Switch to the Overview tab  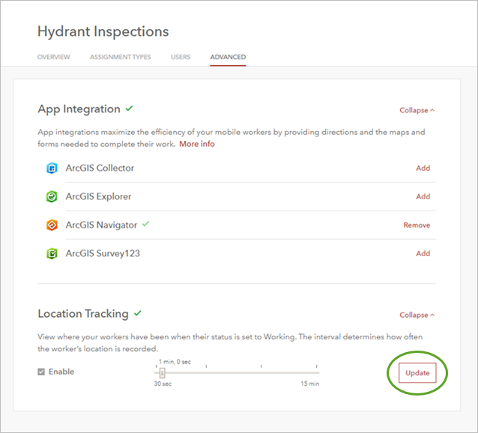(54, 57)
